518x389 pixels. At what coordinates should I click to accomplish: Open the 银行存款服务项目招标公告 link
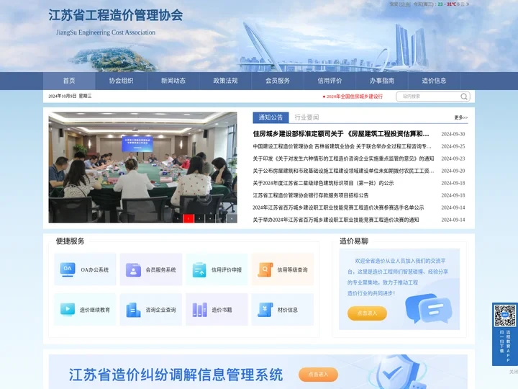pos(311,195)
